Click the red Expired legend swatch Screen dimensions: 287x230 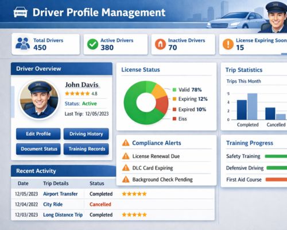pos(174,109)
